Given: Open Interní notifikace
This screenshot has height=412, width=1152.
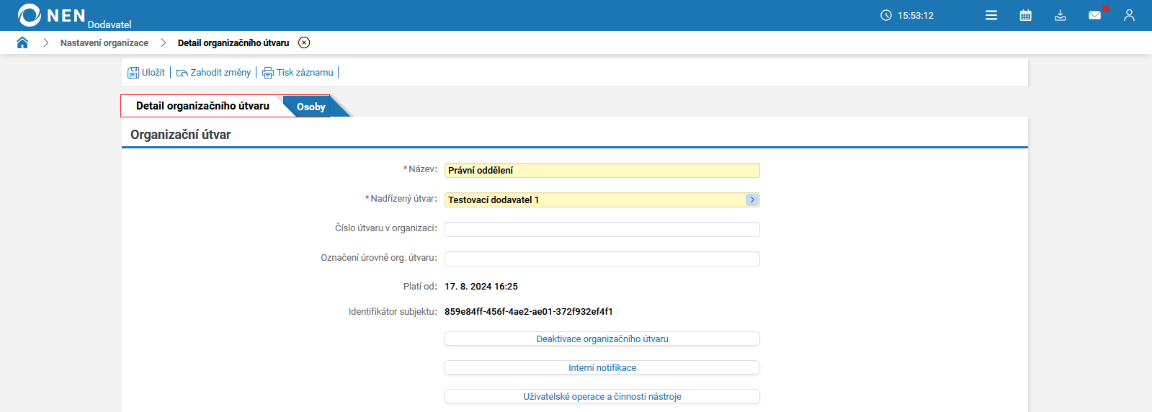Looking at the screenshot, I should [x=602, y=367].
